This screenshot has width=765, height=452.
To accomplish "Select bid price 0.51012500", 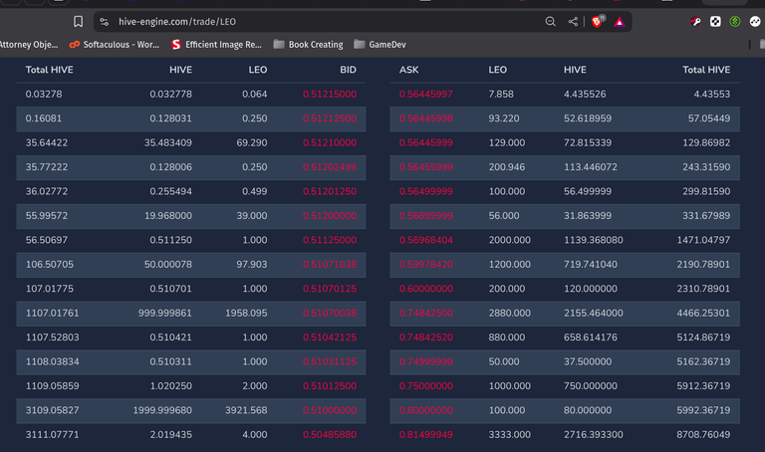I will click(330, 385).
